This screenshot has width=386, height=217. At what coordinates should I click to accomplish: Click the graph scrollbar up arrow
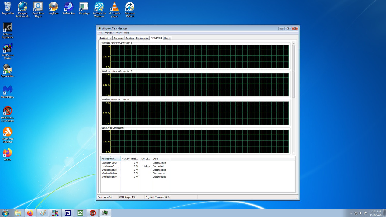click(294, 43)
